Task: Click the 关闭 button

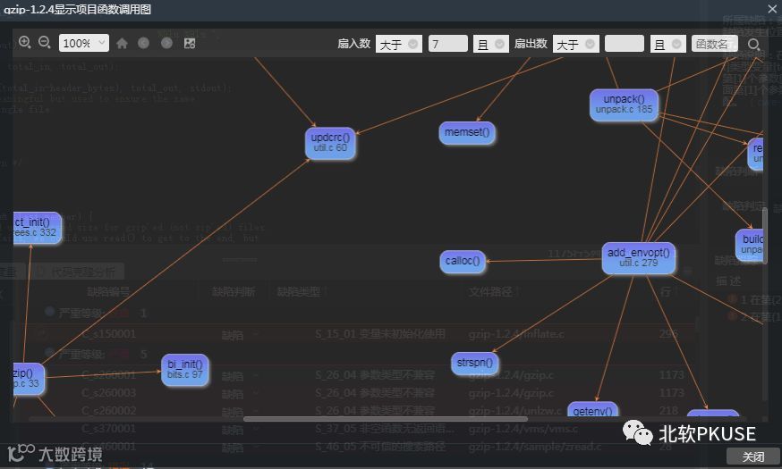Action: point(753,456)
